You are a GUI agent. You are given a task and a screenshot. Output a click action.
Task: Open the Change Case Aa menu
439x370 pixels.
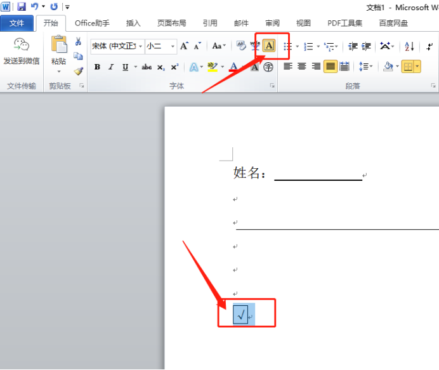[219, 46]
